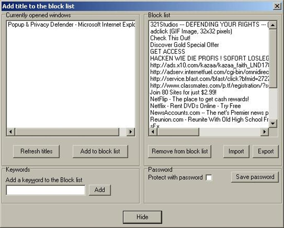Image resolution: width=284 pixels, height=228 pixels.
Task: Save the password
Action: (255, 177)
